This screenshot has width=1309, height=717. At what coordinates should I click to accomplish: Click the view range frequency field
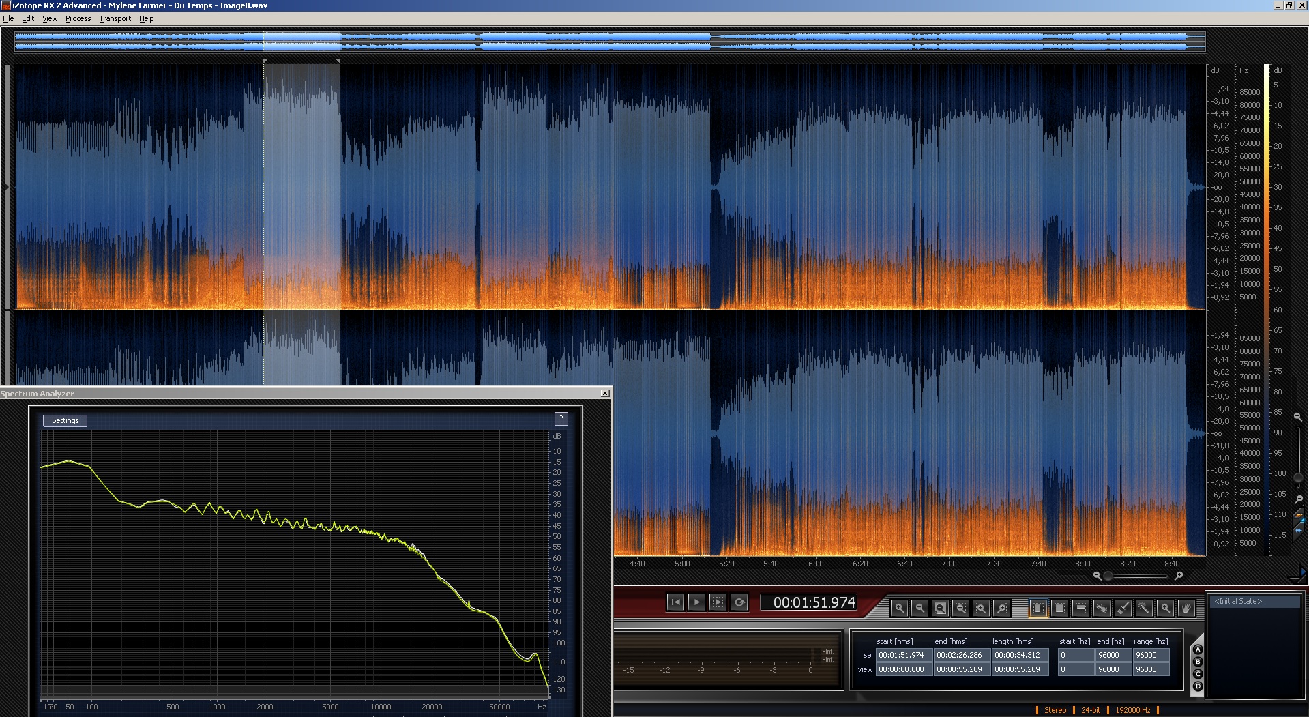click(1151, 669)
